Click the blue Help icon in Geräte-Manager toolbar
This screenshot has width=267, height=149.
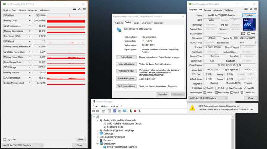click(x=115, y=111)
